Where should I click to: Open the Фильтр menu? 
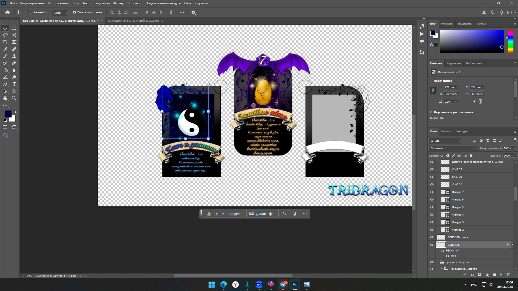point(118,3)
